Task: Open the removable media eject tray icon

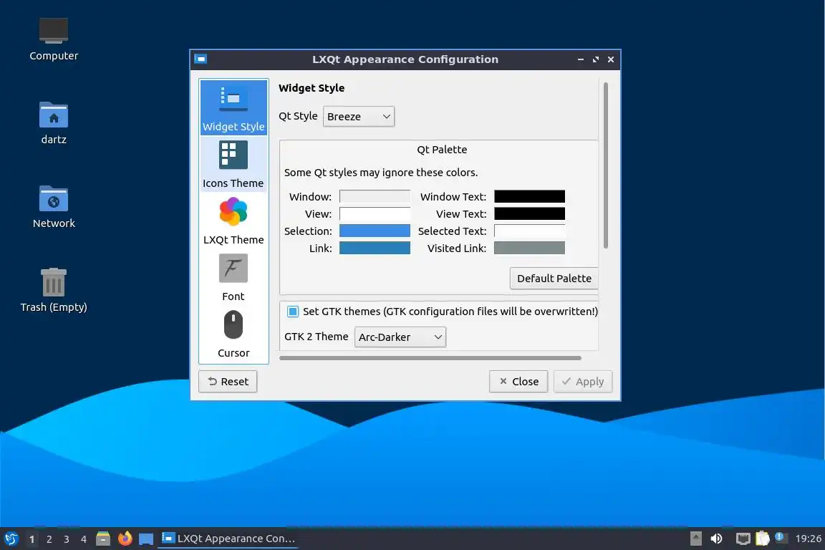Action: click(695, 539)
